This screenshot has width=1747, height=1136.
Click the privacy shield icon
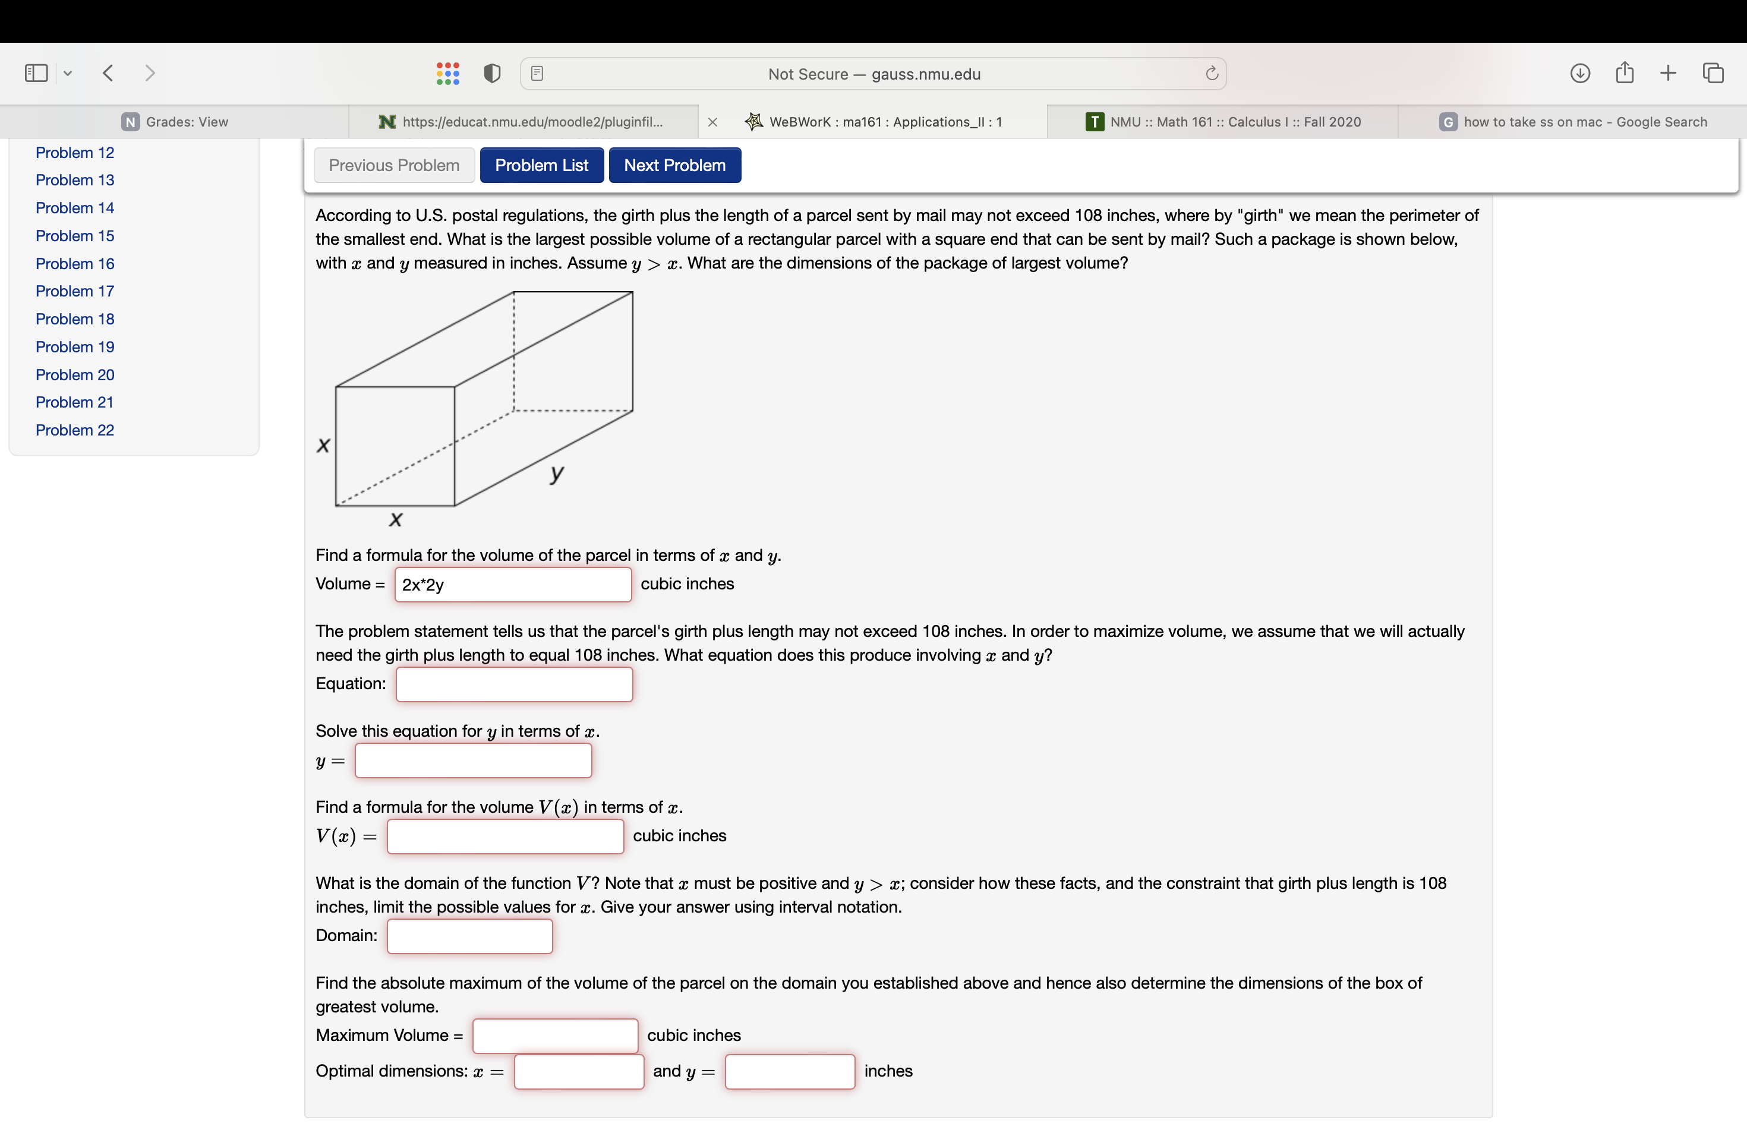(492, 74)
